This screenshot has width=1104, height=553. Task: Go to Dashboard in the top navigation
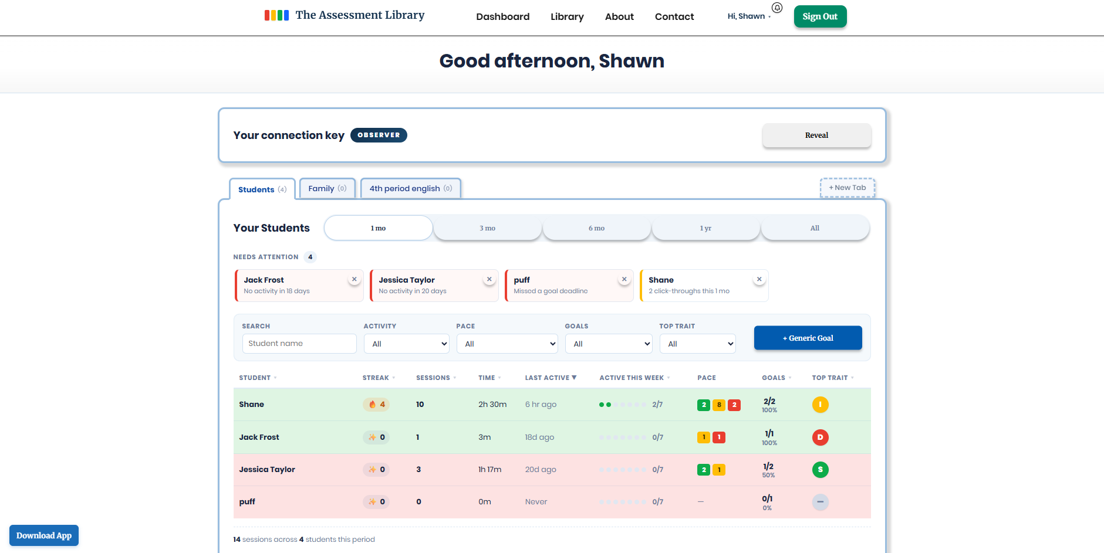(x=503, y=16)
